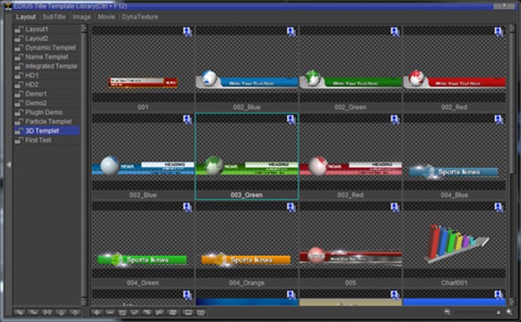Click the blue badge icon on 002_Blue thumbnail
Viewport: 521px width, 322px height.
coord(291,32)
